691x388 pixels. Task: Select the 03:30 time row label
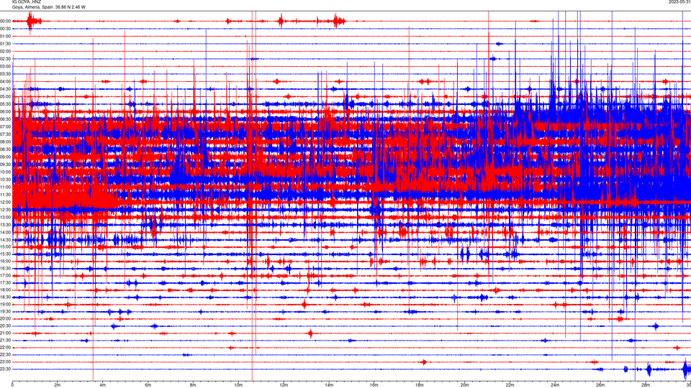click(5, 74)
